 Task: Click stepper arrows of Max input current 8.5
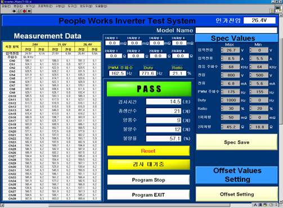tap(222, 58)
